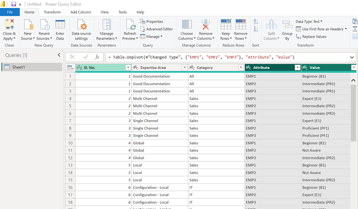Click Multi Channel cell in row 5
Screen dimensions: 358x209
coord(160,106)
